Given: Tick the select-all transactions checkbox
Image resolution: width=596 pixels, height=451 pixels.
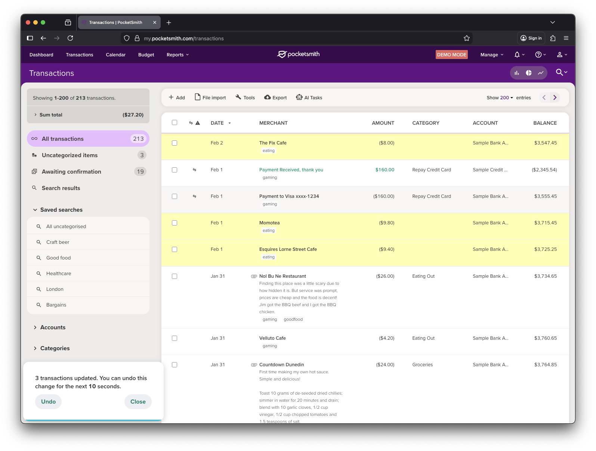Looking at the screenshot, I should click(175, 122).
